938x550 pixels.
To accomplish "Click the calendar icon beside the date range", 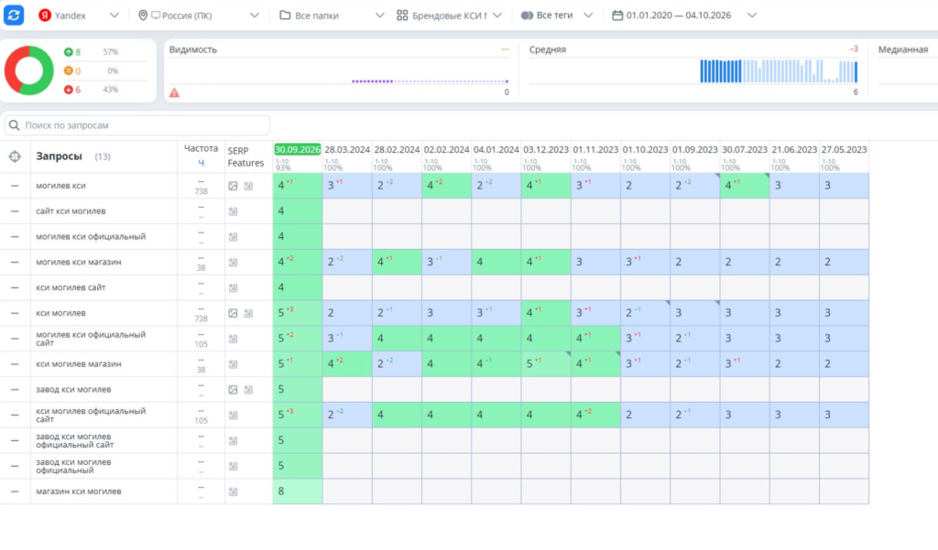I will tap(617, 16).
